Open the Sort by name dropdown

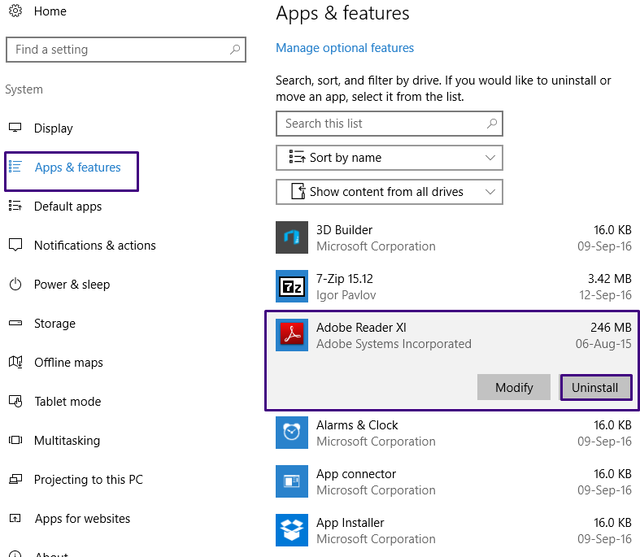(x=390, y=158)
